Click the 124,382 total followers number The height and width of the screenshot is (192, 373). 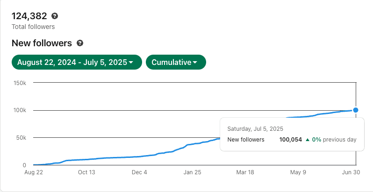click(x=29, y=16)
